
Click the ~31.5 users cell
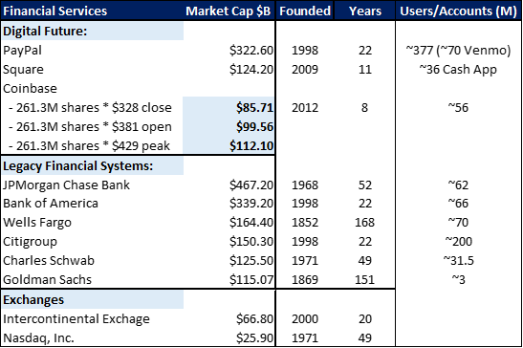[x=458, y=261]
